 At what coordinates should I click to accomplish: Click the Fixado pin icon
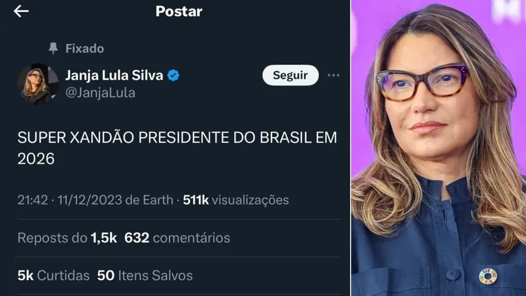pos(53,48)
